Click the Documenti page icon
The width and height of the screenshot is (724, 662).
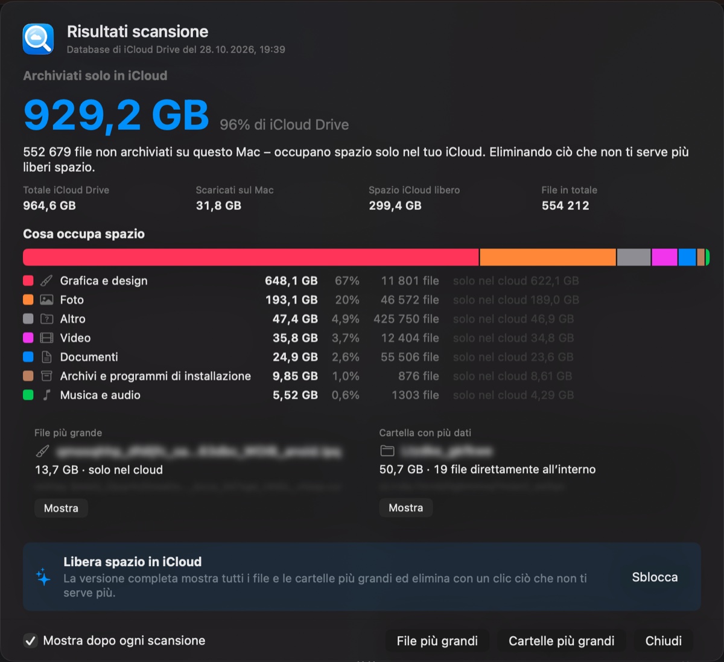pos(46,357)
